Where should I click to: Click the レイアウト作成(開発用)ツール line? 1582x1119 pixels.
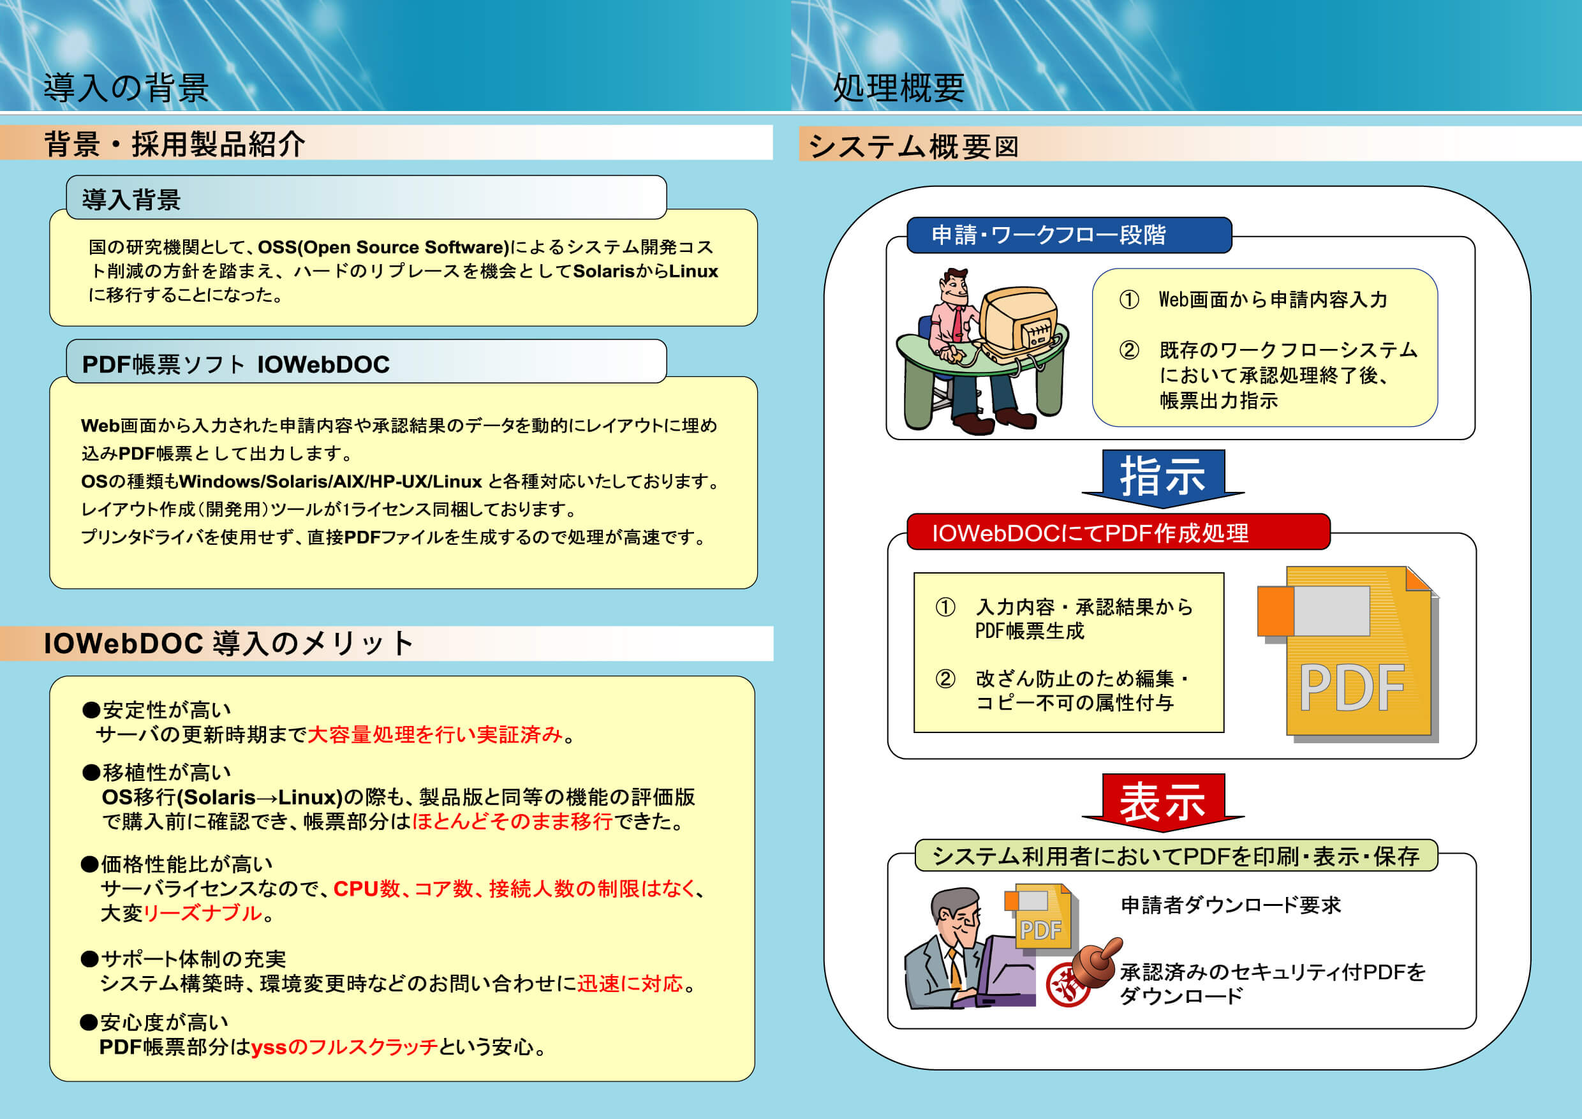329,509
